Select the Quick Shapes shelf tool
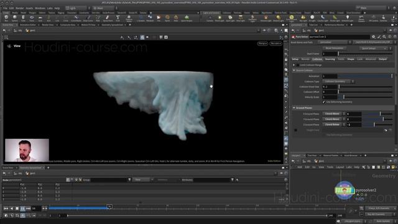This screenshot has height=224, width=398. tap(187, 18)
